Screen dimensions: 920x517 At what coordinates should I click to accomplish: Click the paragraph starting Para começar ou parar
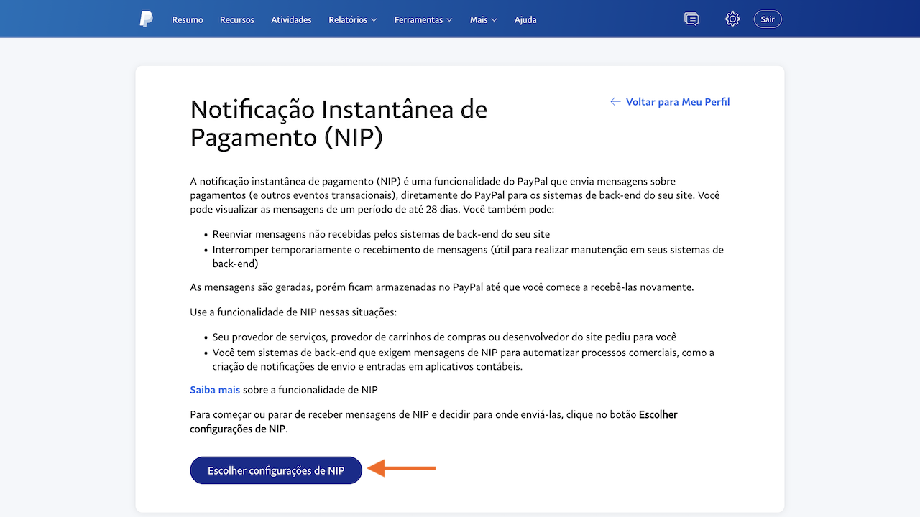coord(434,421)
